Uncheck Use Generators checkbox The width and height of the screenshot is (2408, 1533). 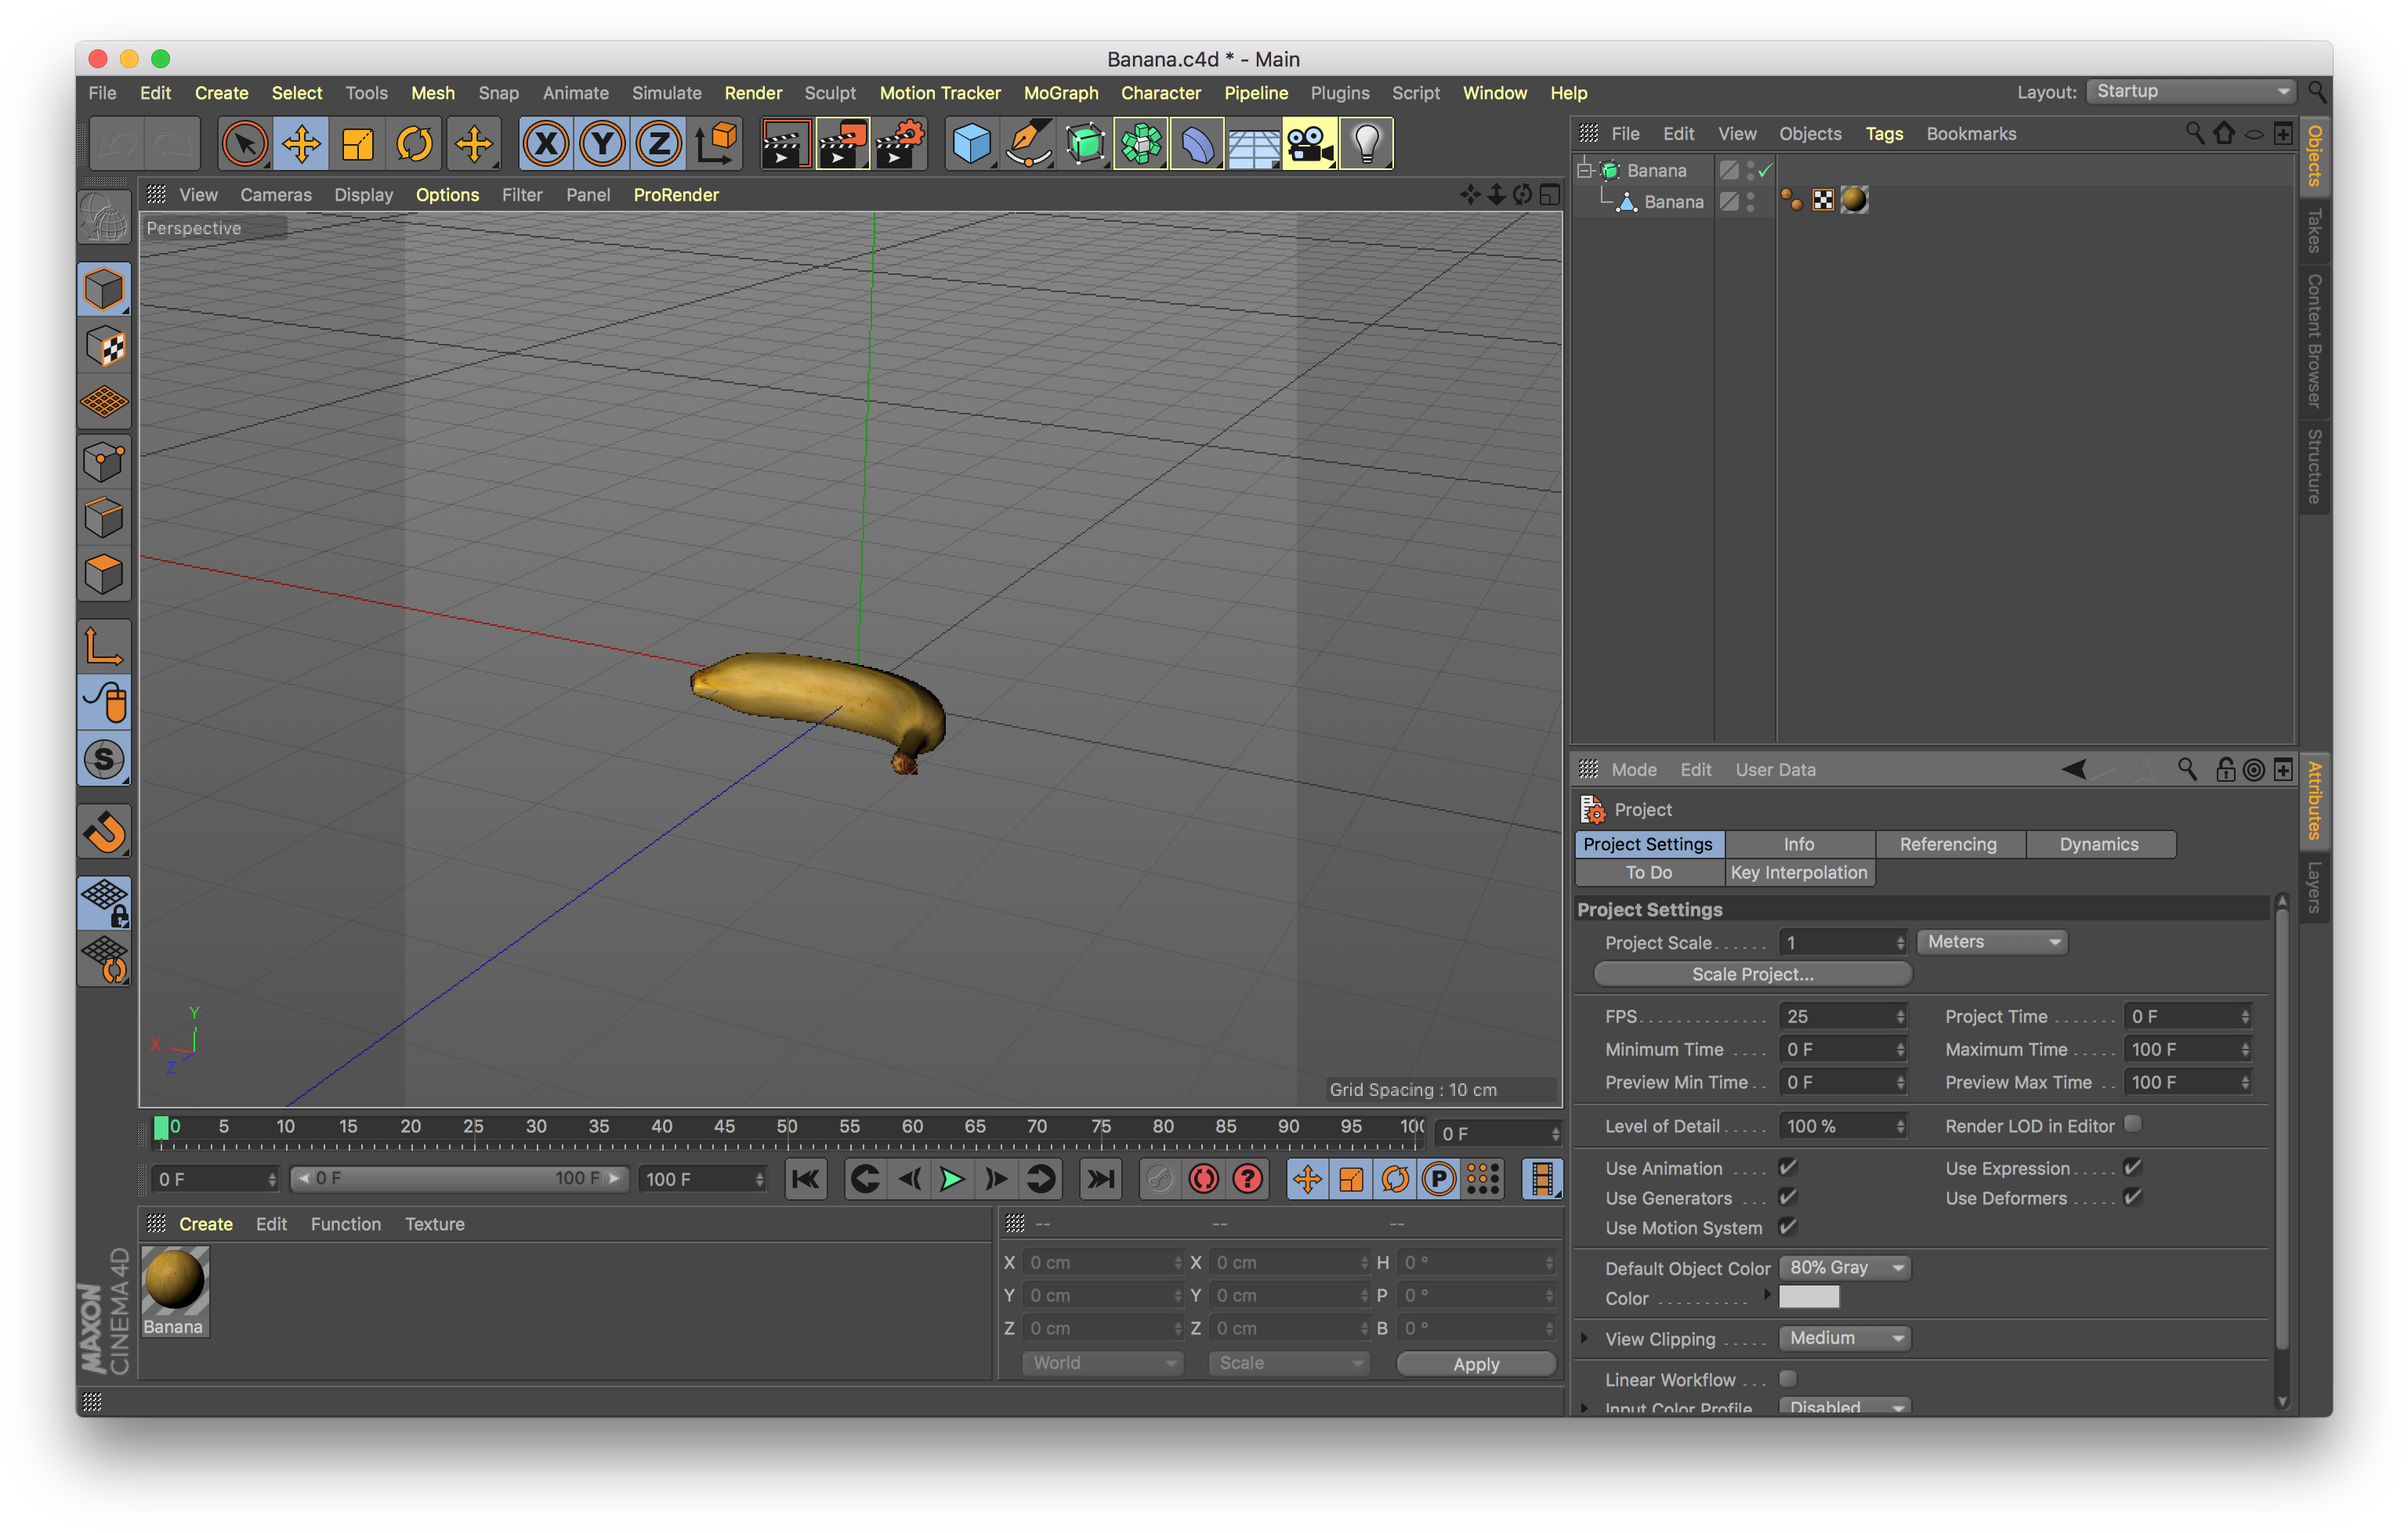tap(1788, 1197)
